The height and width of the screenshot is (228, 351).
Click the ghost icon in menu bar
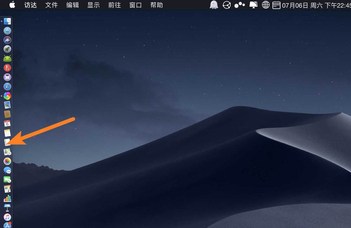pyautogui.click(x=214, y=5)
